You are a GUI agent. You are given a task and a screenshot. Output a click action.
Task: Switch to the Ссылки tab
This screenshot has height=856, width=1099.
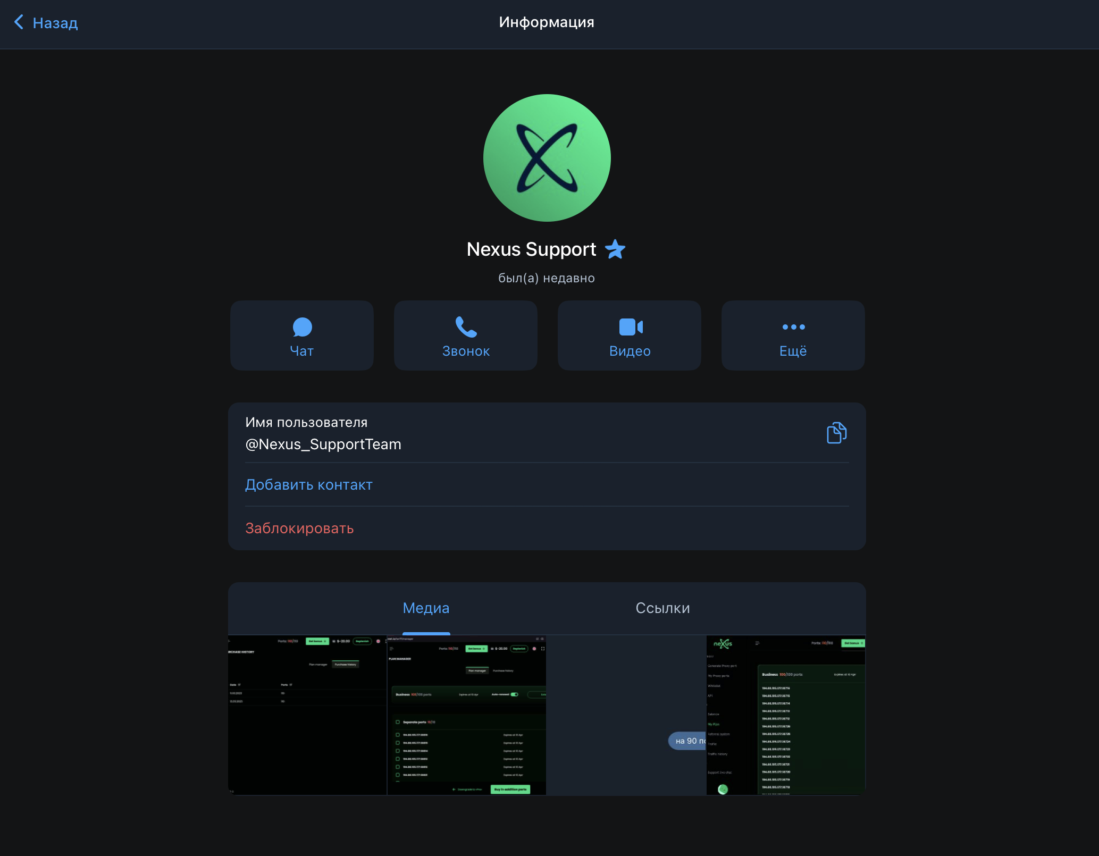click(662, 608)
